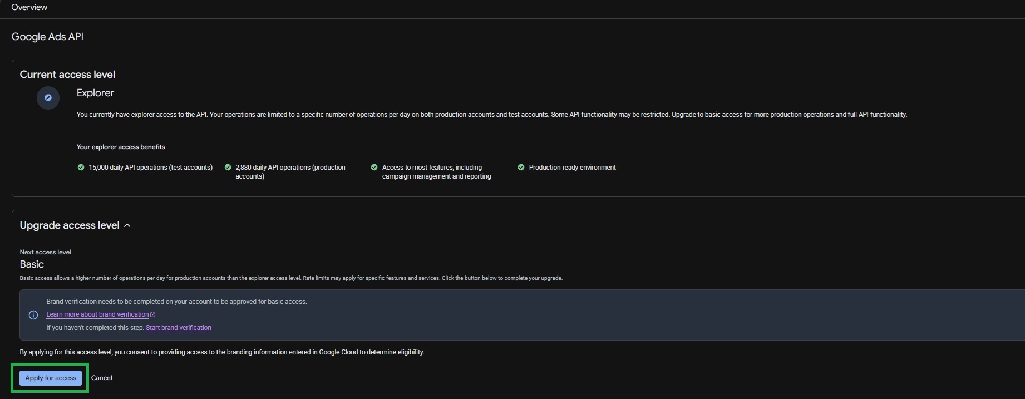
Task: Click the Production-ready environment text
Action: coord(573,168)
